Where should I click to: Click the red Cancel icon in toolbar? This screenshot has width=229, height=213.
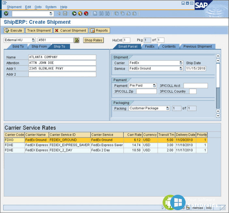[x=86, y=14]
